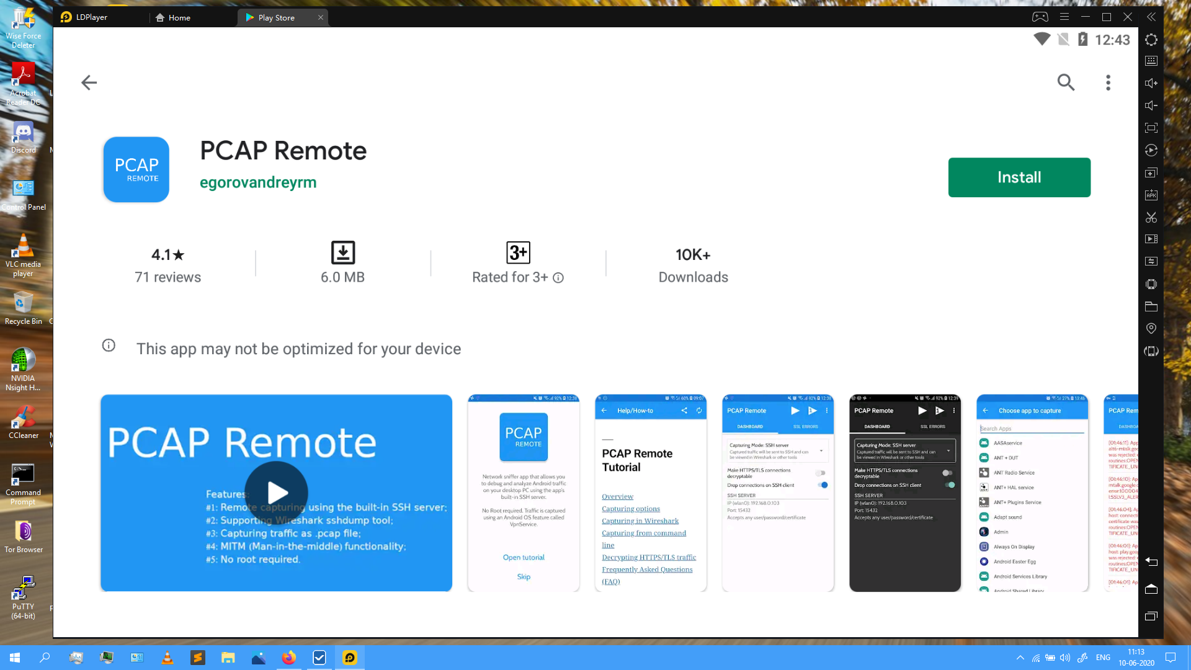The height and width of the screenshot is (670, 1191).
Task: Open the Windows Start menu
Action: click(15, 658)
